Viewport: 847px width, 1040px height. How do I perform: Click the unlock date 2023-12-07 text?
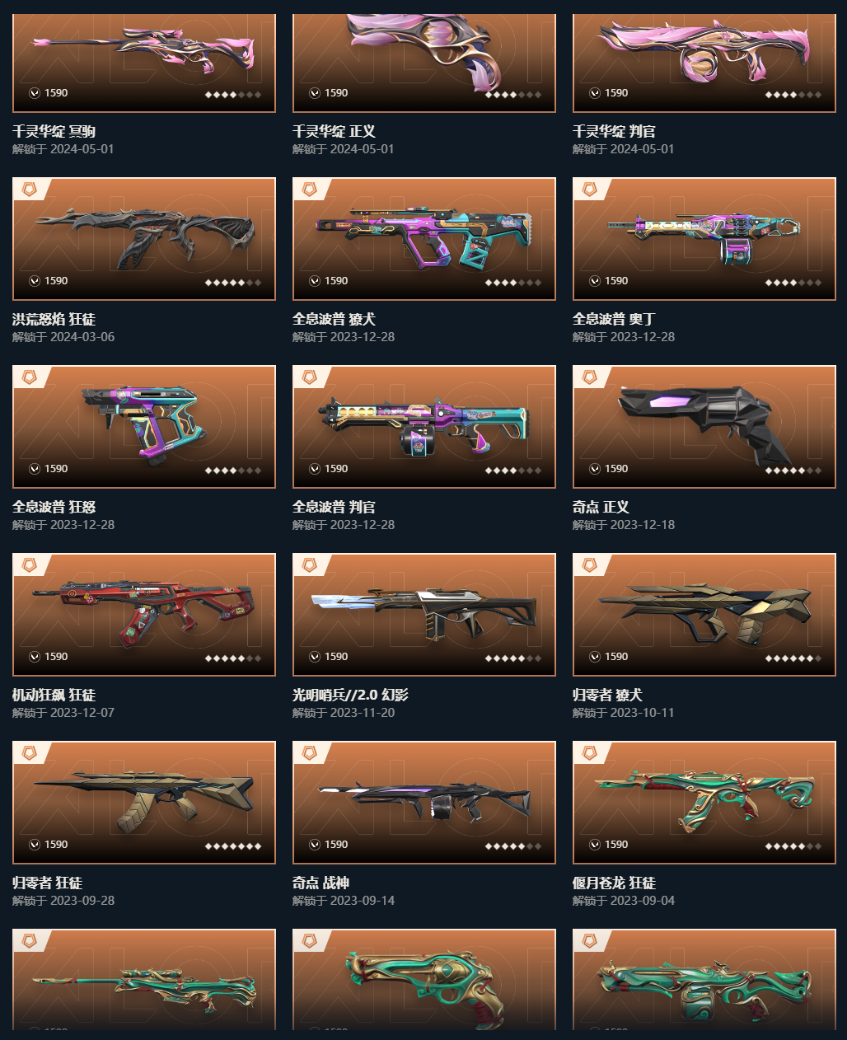coord(82,713)
